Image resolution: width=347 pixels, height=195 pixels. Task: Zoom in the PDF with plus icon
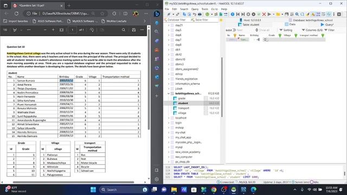[53, 30]
